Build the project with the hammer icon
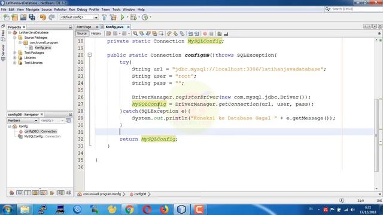383x215 pixels. click(x=104, y=17)
